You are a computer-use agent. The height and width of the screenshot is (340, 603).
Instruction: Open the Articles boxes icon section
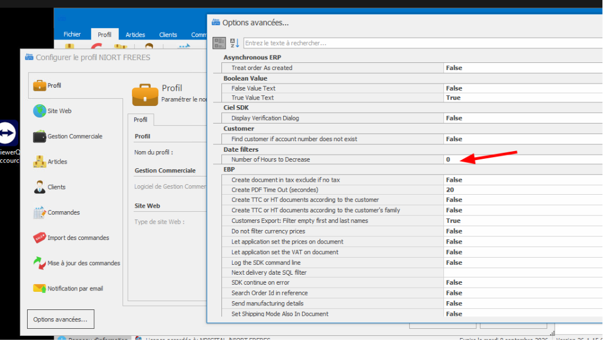39,161
